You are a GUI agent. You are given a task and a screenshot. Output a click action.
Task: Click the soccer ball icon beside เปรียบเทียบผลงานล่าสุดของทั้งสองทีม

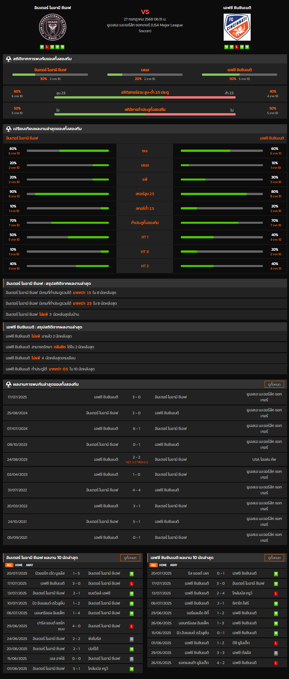(x=9, y=129)
